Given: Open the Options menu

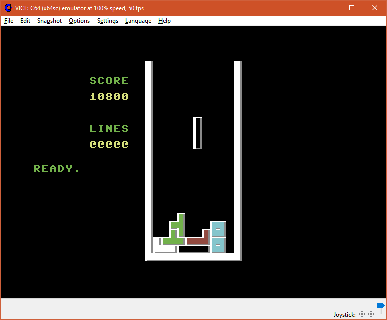Looking at the screenshot, I should coord(79,21).
